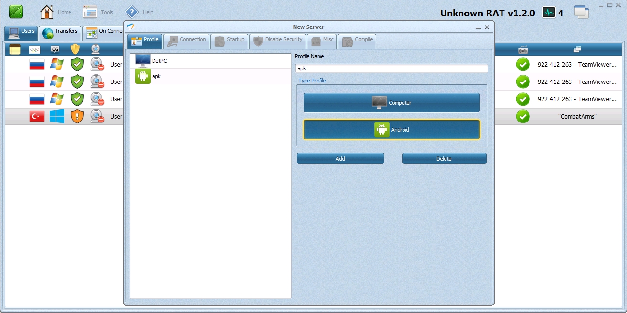The image size is (627, 313).
Task: Click the shield column header icon
Action: (75, 49)
